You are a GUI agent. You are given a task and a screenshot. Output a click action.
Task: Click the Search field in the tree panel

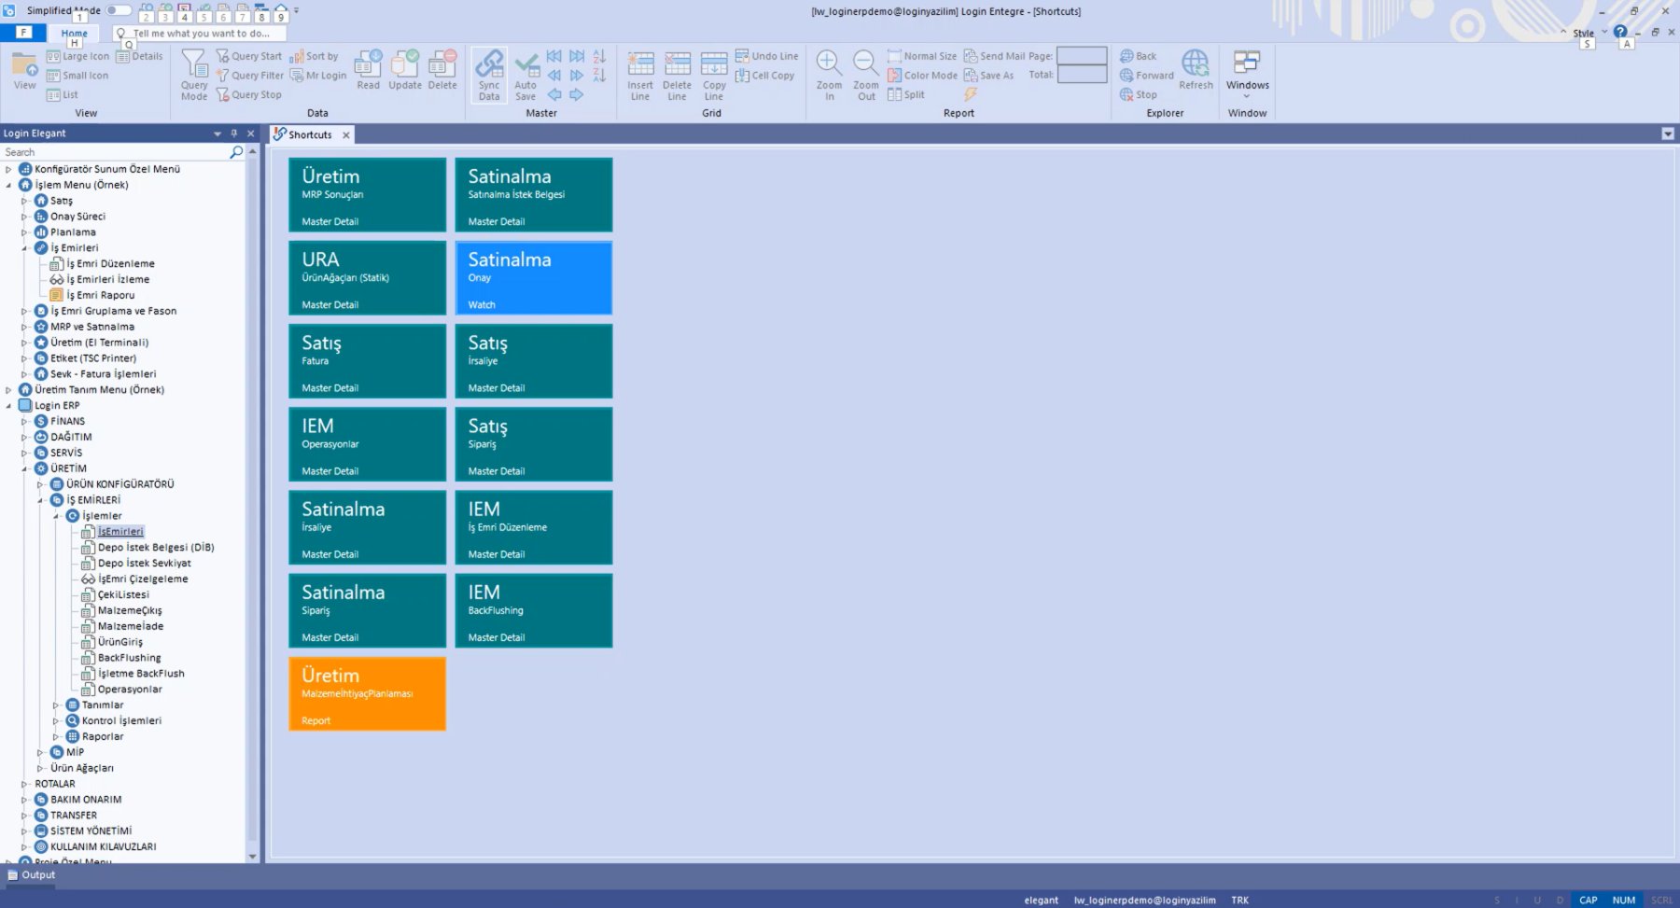(115, 152)
